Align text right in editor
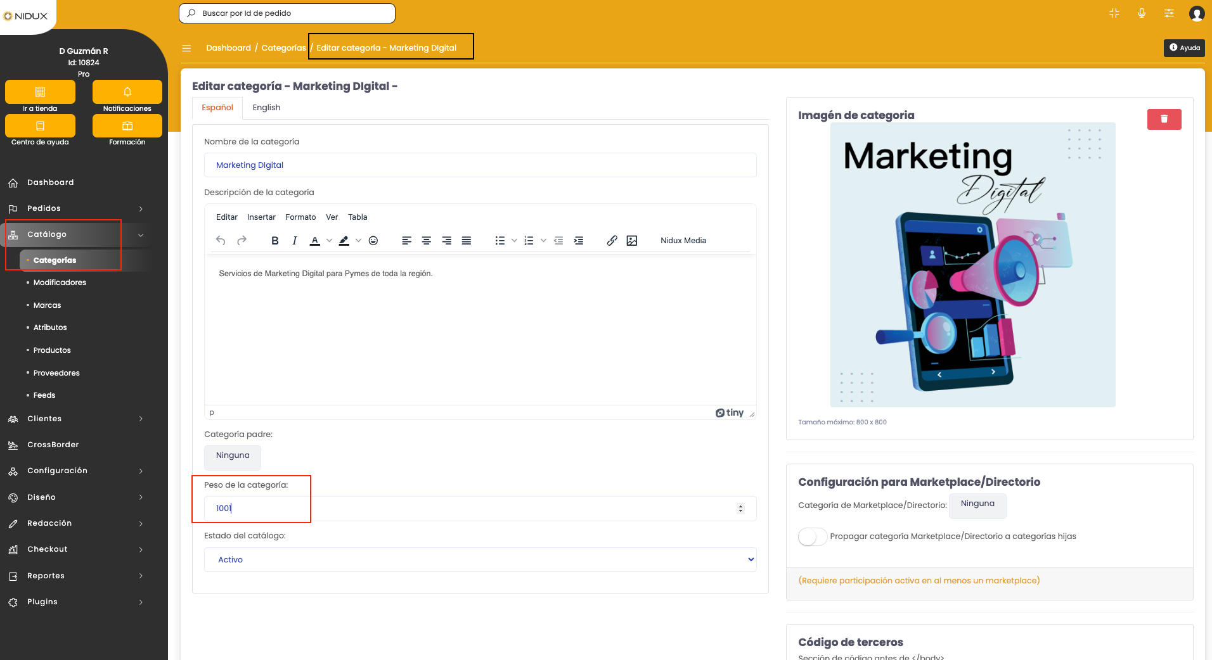The height and width of the screenshot is (660, 1212). tap(447, 241)
